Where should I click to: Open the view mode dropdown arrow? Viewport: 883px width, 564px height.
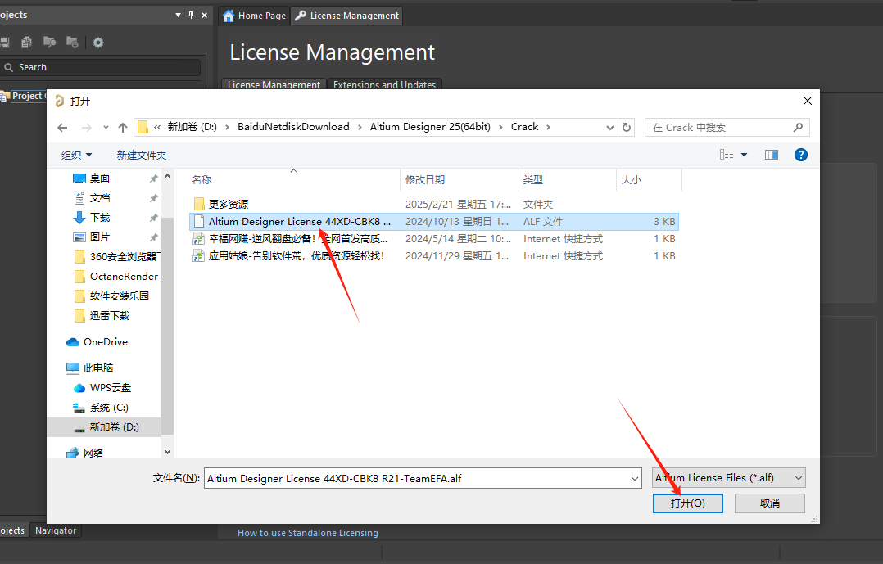tap(744, 155)
